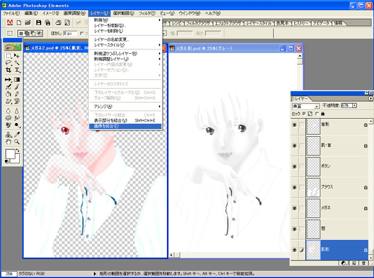Select the Line shape tool
Screen dimensions: 374x278
(9, 79)
